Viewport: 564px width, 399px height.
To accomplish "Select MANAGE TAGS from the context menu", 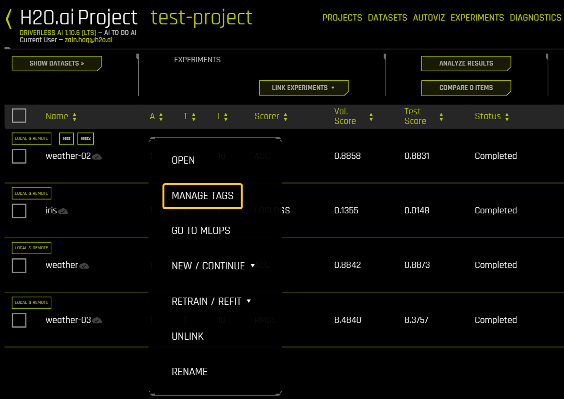I will 202,196.
